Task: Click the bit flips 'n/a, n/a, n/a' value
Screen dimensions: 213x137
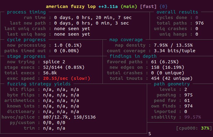Action: click(61, 90)
